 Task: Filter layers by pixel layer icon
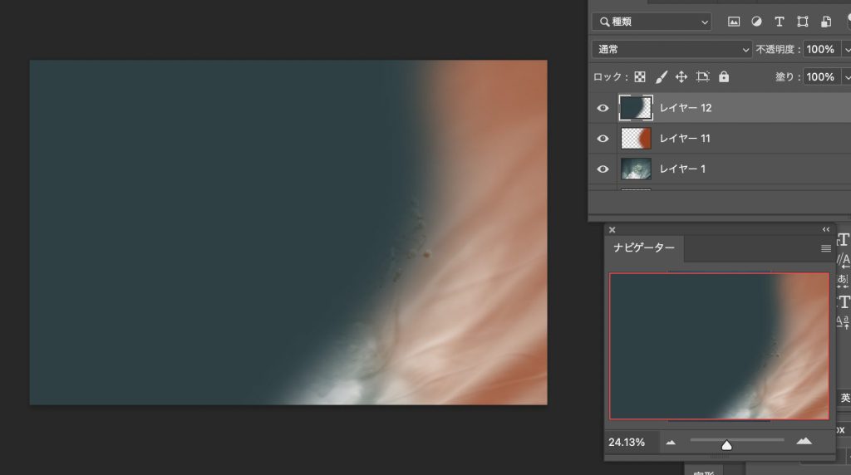tap(733, 22)
